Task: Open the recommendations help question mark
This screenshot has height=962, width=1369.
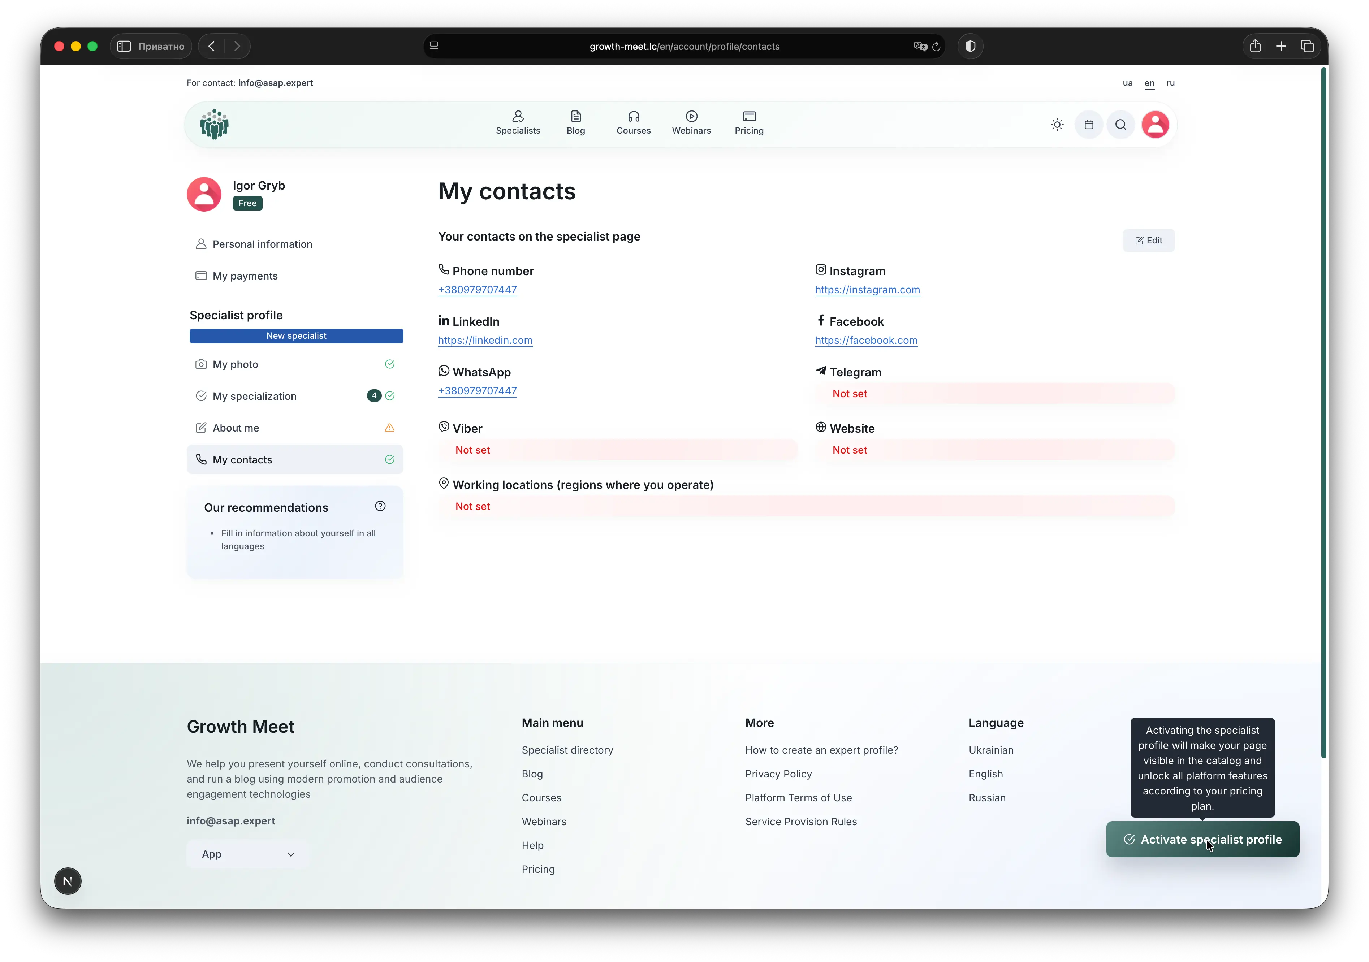Action: click(x=380, y=506)
